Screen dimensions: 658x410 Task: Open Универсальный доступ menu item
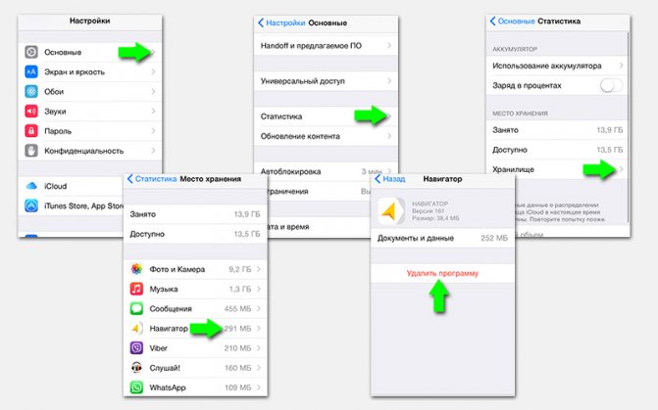(326, 81)
